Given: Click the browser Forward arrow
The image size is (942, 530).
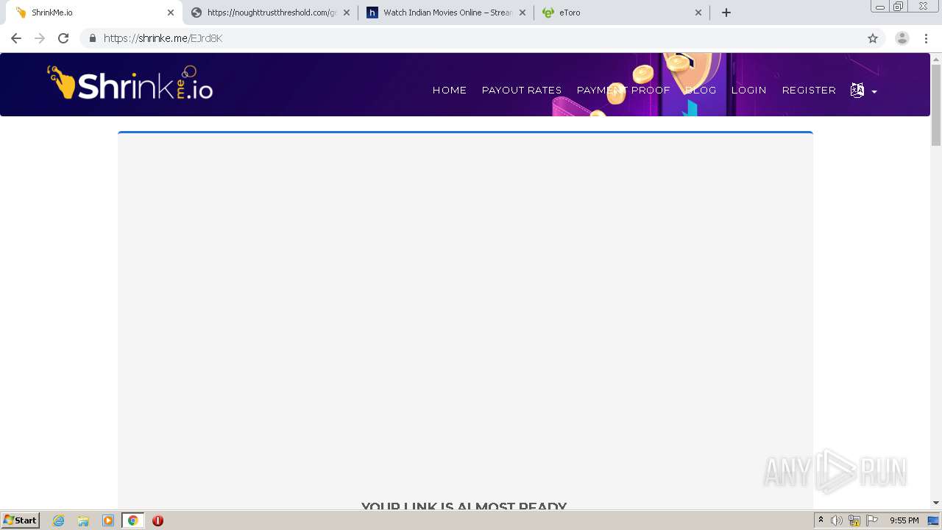Looking at the screenshot, I should [x=40, y=38].
